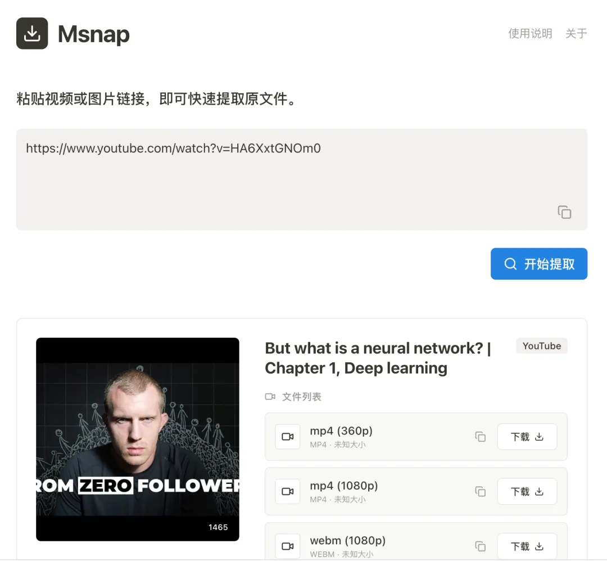Click the magnifier icon in 开始提取 button
Image resolution: width=607 pixels, height=561 pixels.
point(510,264)
